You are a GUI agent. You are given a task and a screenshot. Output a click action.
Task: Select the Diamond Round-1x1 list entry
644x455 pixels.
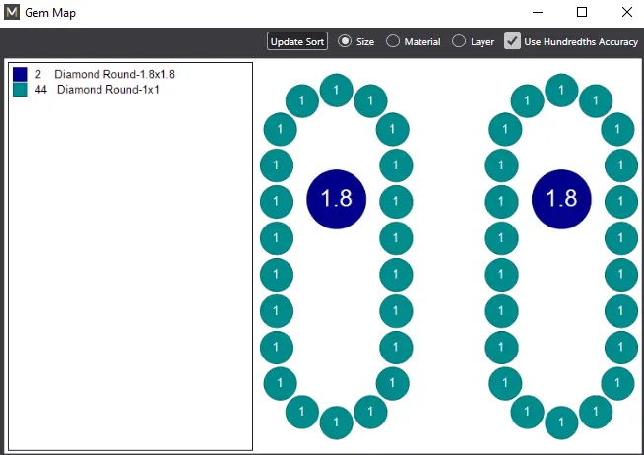pyautogui.click(x=107, y=90)
